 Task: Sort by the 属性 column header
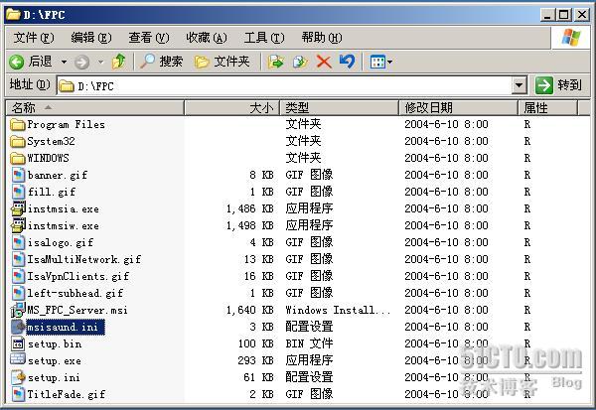click(x=547, y=108)
